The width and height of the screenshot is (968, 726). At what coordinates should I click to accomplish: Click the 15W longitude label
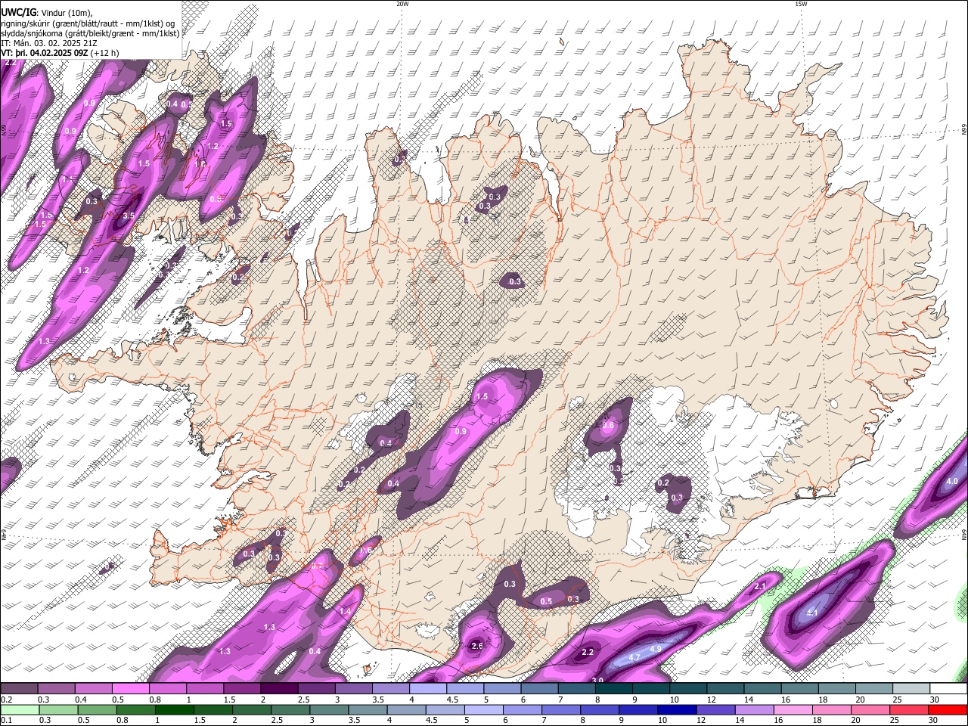(x=801, y=4)
